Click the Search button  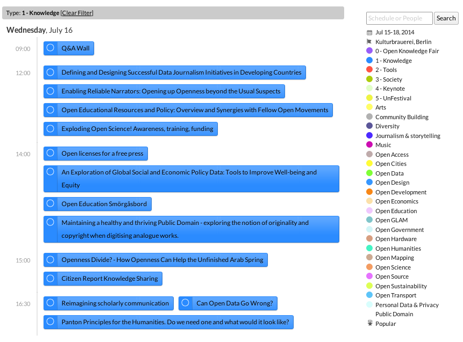click(446, 18)
